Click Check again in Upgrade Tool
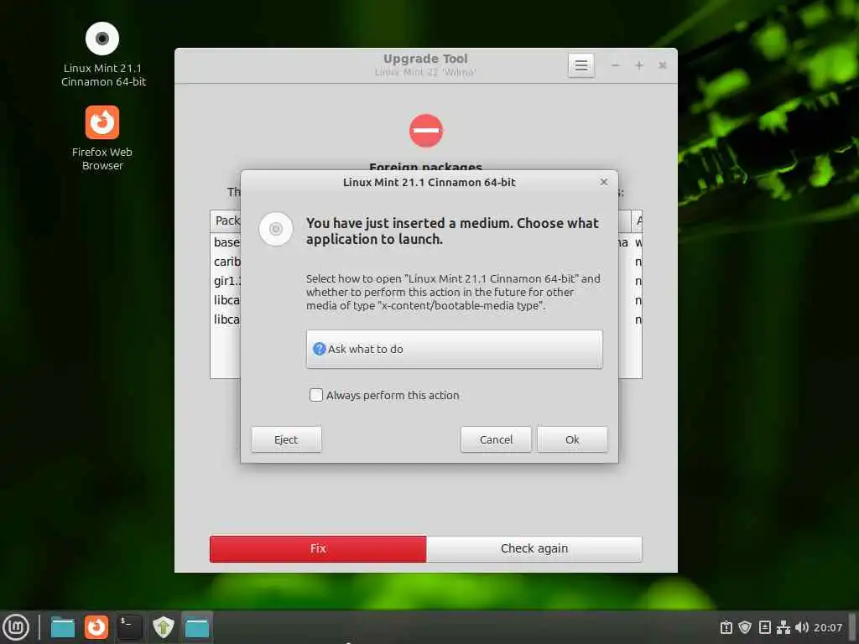Screen dimensions: 859x644 (x=534, y=548)
